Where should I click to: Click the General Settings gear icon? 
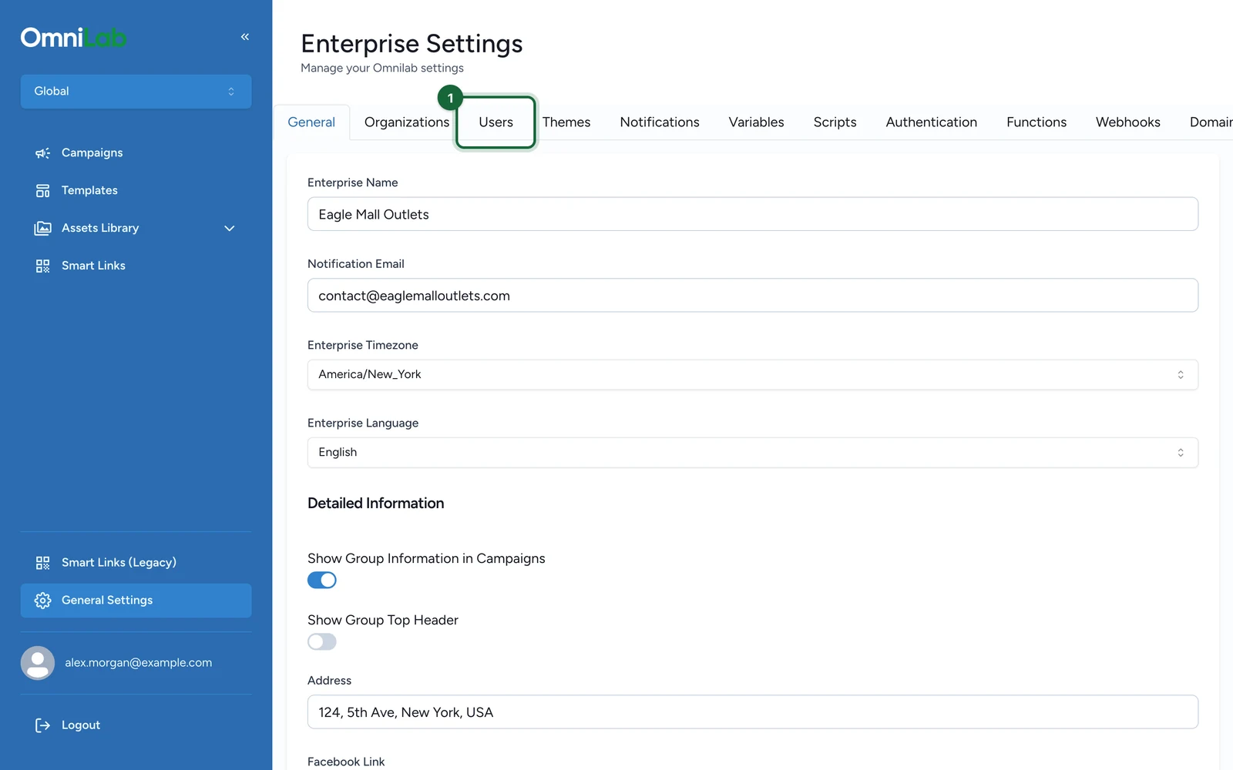coord(42,601)
